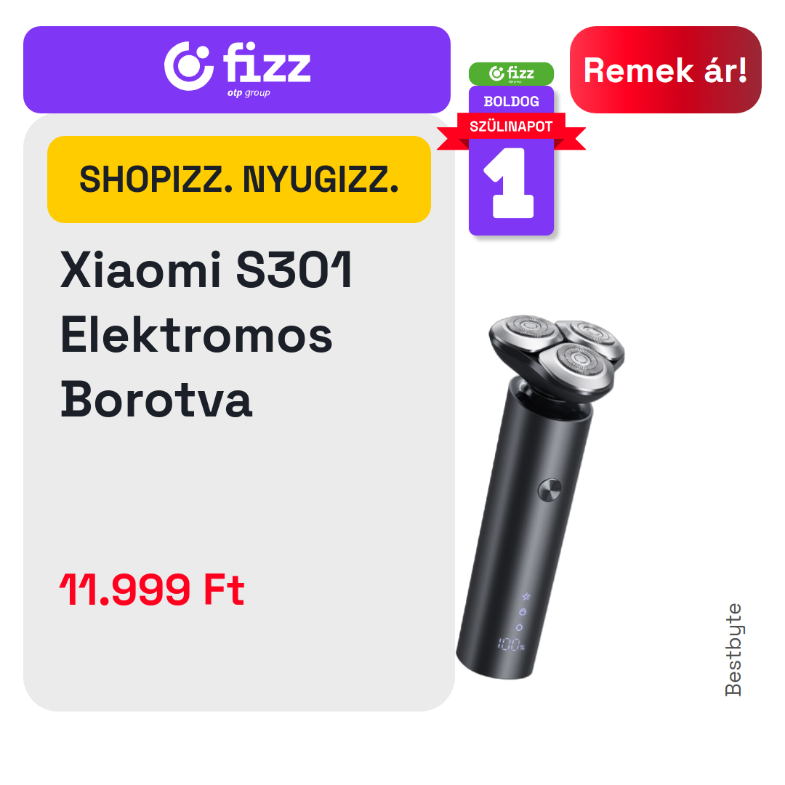
Task: Open the Xiaomi S301 product title
Action: tap(206, 270)
